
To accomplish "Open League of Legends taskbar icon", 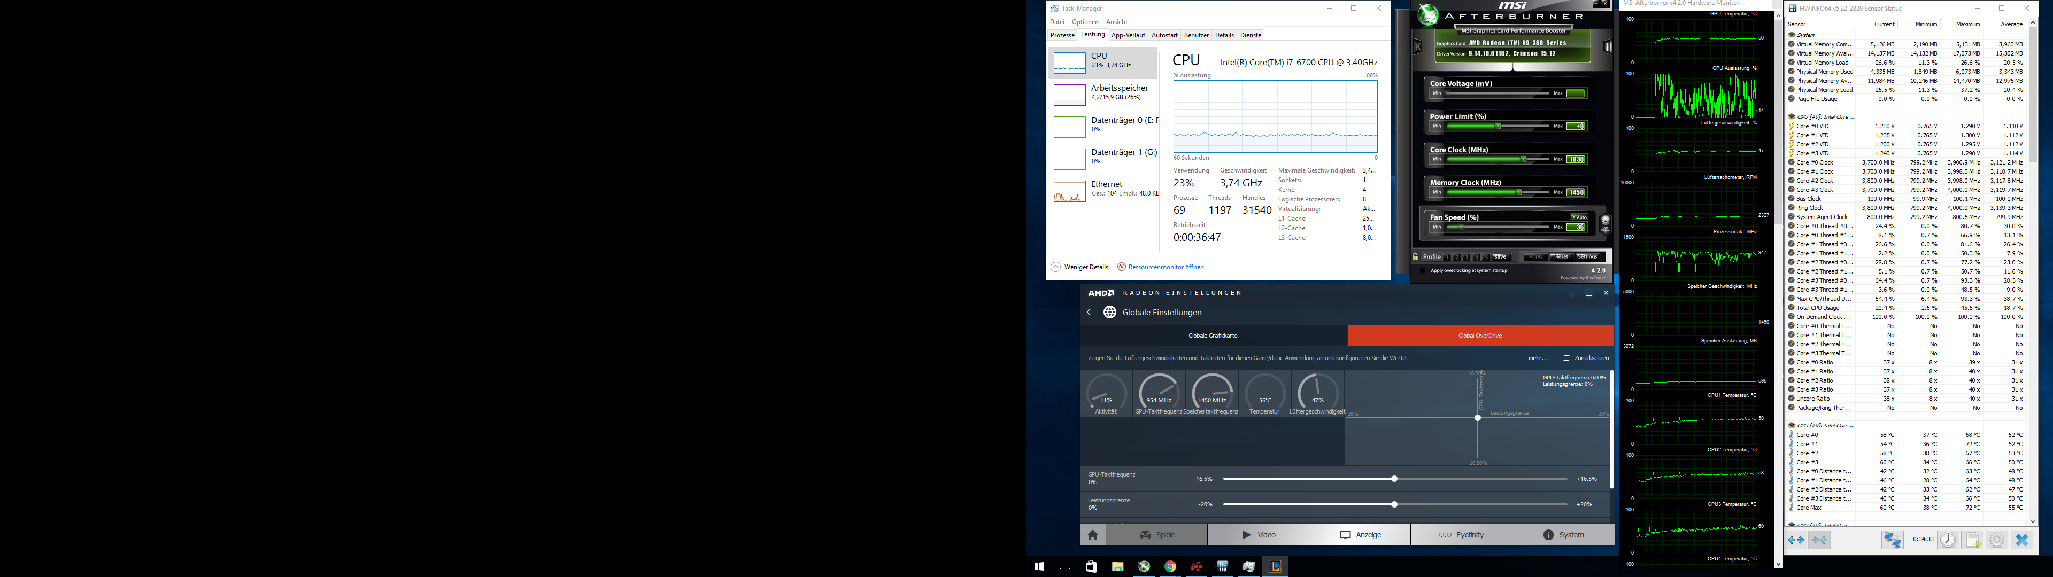I will pos(1275,567).
